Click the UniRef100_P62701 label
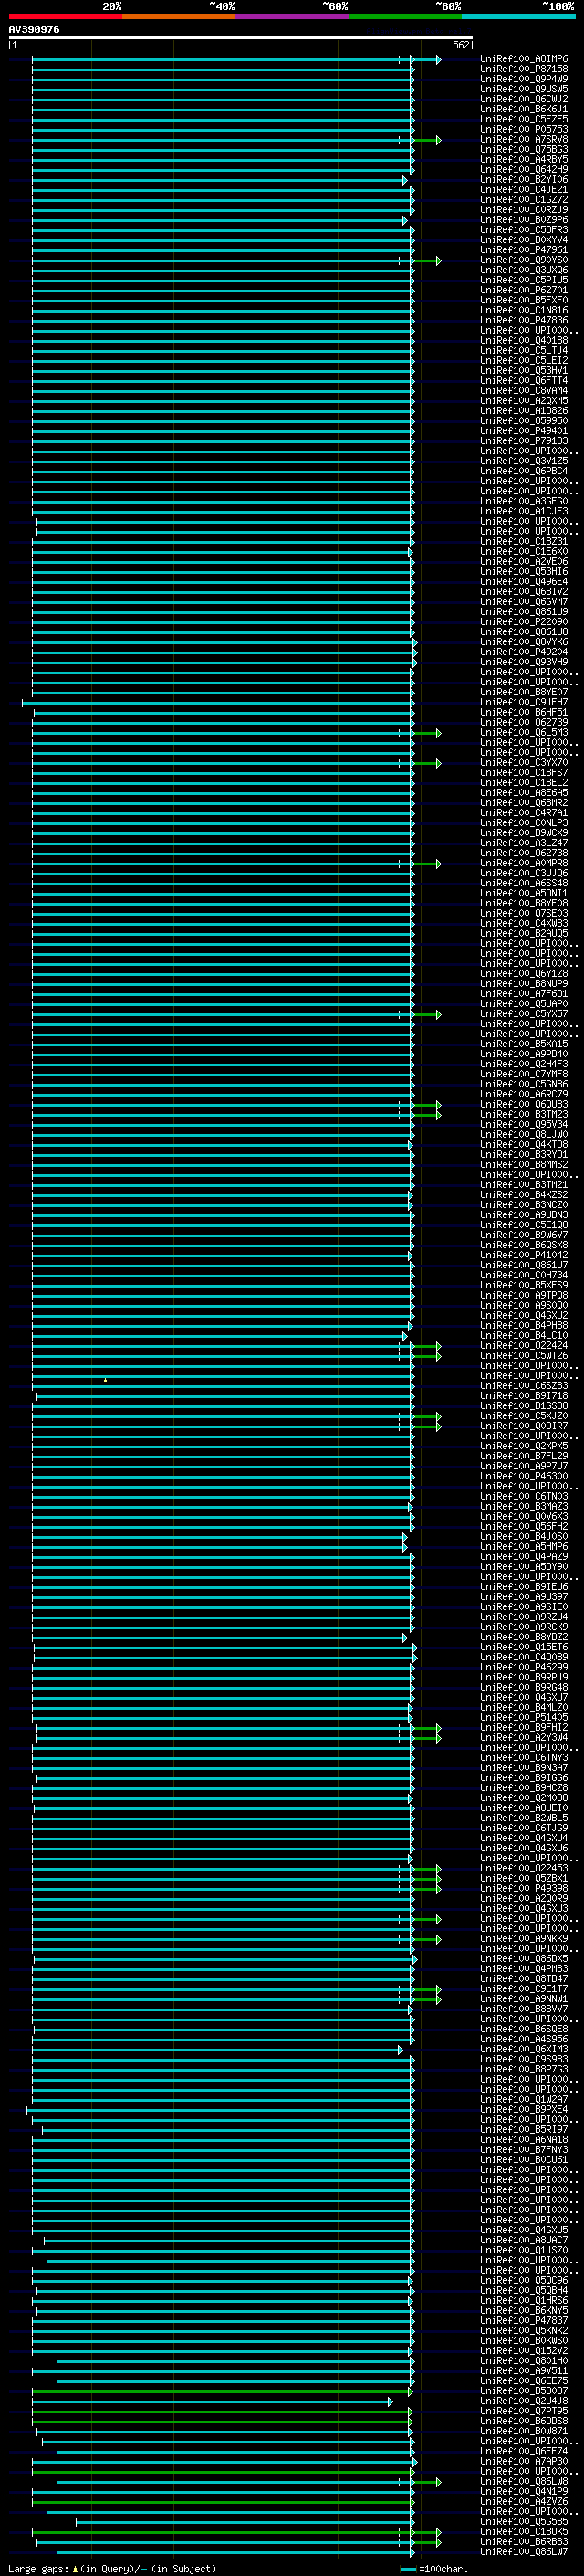Screen dimensions: 584x2576 tap(524, 290)
